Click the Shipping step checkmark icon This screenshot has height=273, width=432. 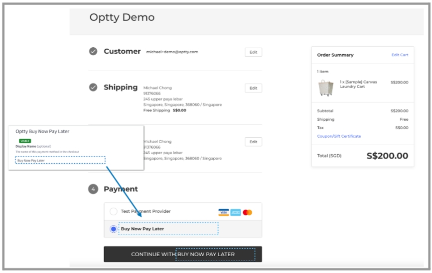pyautogui.click(x=93, y=88)
